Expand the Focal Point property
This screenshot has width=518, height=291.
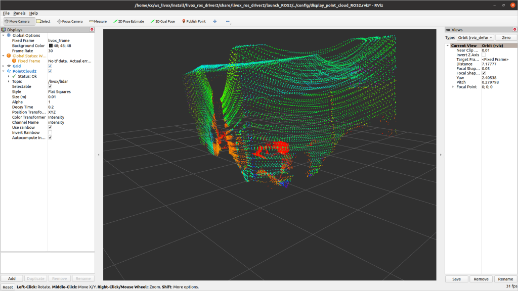(453, 87)
